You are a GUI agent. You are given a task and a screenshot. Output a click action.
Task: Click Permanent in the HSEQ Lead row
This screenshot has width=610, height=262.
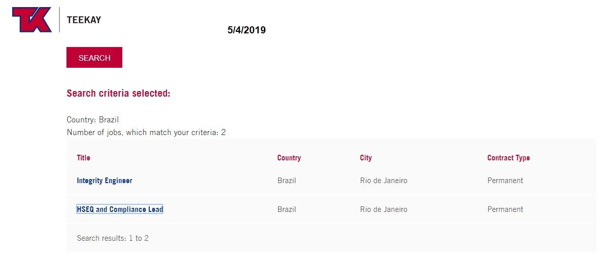point(505,209)
